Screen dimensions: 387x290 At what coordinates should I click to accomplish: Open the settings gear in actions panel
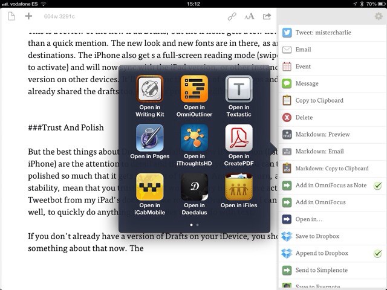(379, 16)
